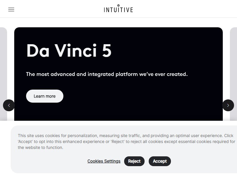Click 'the website to function' text line
This screenshot has width=237, height=178.
pyautogui.click(x=40, y=147)
